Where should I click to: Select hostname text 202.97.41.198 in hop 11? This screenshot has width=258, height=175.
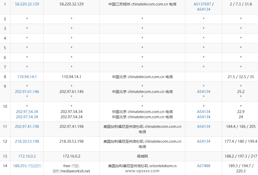click(x=71, y=127)
